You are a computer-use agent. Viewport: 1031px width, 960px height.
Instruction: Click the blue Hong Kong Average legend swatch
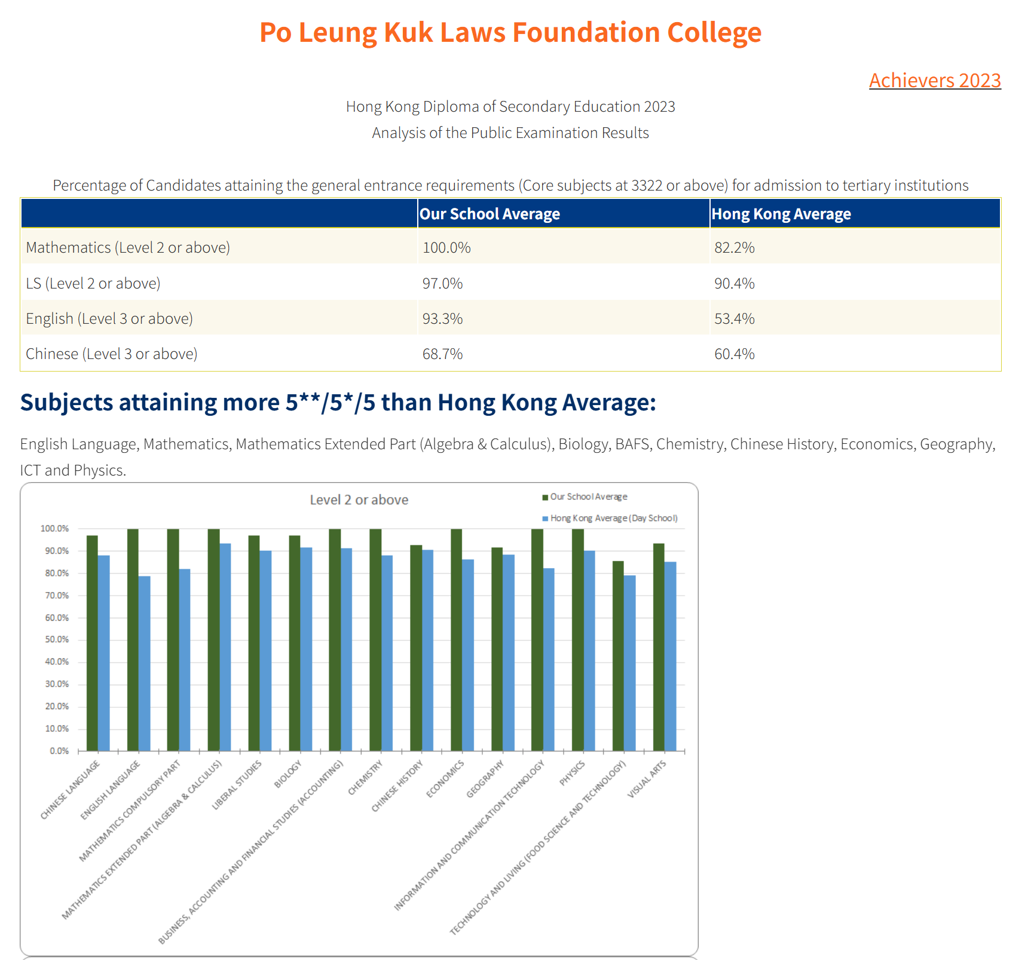[544, 519]
